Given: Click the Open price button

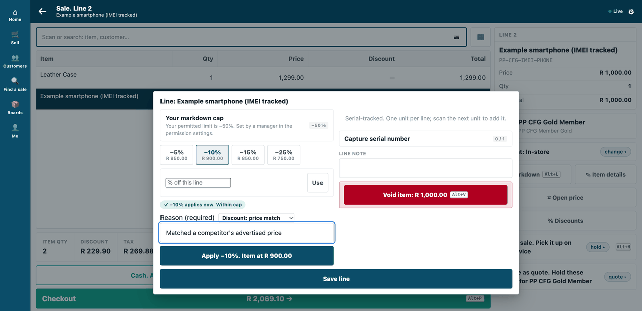Looking at the screenshot, I should pyautogui.click(x=565, y=198).
